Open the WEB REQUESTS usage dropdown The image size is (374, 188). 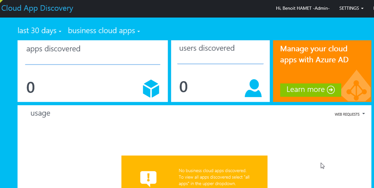click(350, 115)
